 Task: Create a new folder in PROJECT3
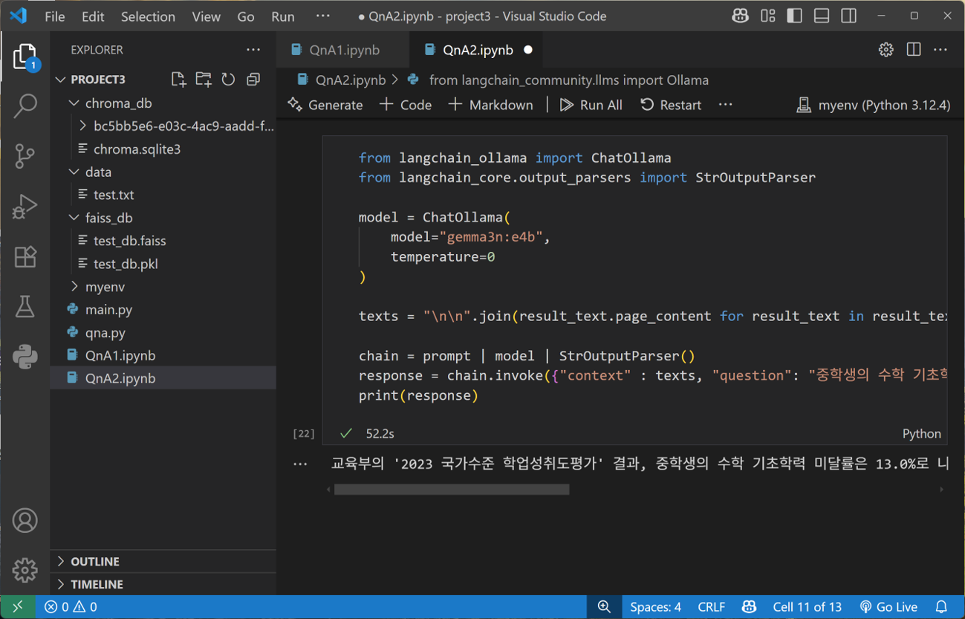point(204,80)
